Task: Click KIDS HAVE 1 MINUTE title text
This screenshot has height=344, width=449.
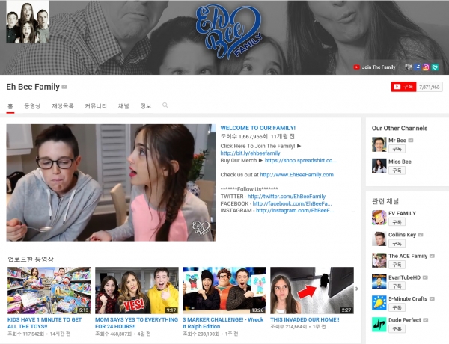Action: pos(45,323)
